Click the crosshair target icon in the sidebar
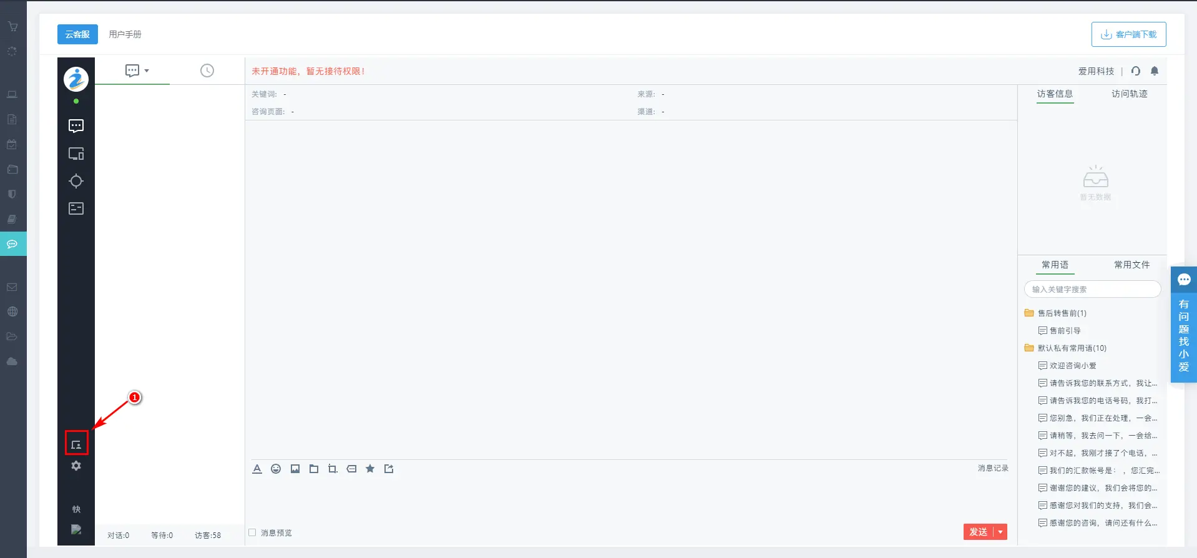The width and height of the screenshot is (1197, 558). tap(76, 181)
